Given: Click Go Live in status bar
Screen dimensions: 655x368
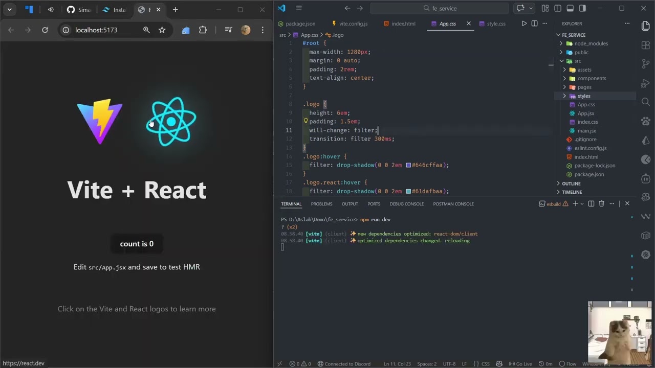Looking at the screenshot, I should pyautogui.click(x=520, y=364).
